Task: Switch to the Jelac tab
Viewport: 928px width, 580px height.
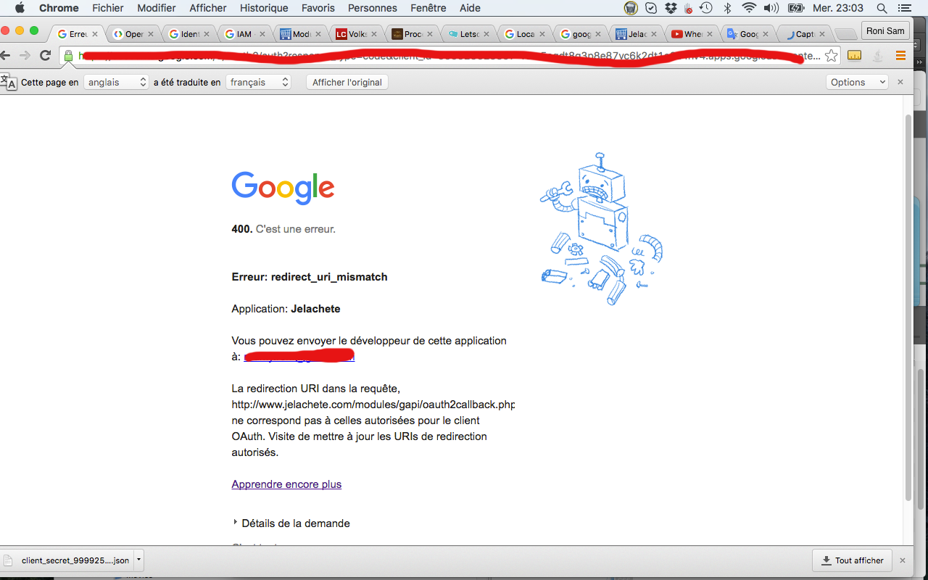Action: click(637, 34)
